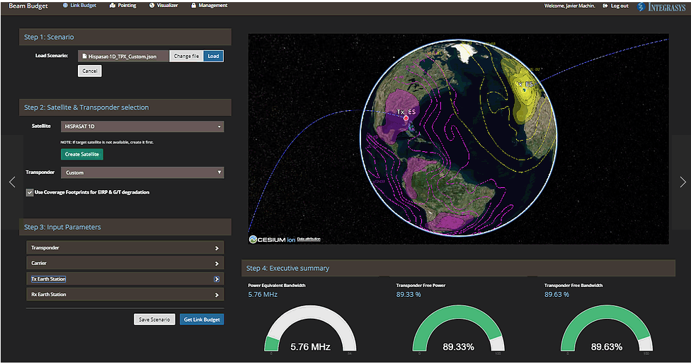The width and height of the screenshot is (691, 364).
Task: Expand the Tx Earth Station section
Action: pyautogui.click(x=125, y=279)
